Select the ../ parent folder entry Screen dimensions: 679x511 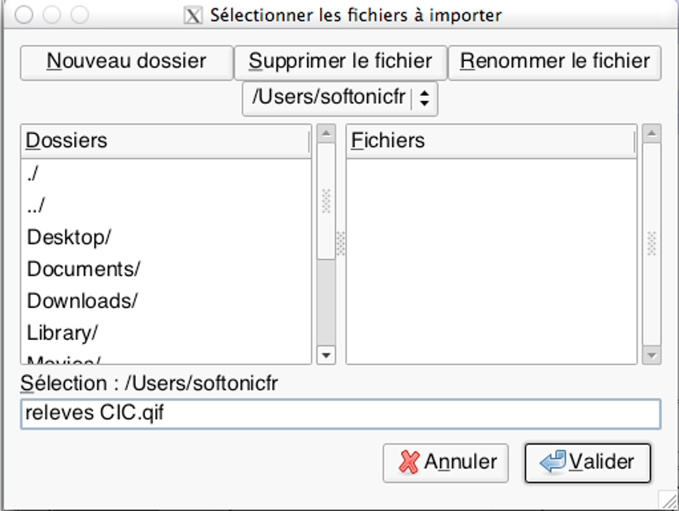tap(36, 206)
